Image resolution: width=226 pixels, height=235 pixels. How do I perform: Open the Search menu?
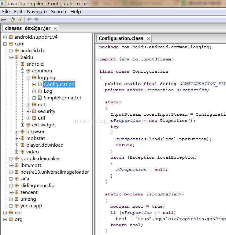pos(58,12)
